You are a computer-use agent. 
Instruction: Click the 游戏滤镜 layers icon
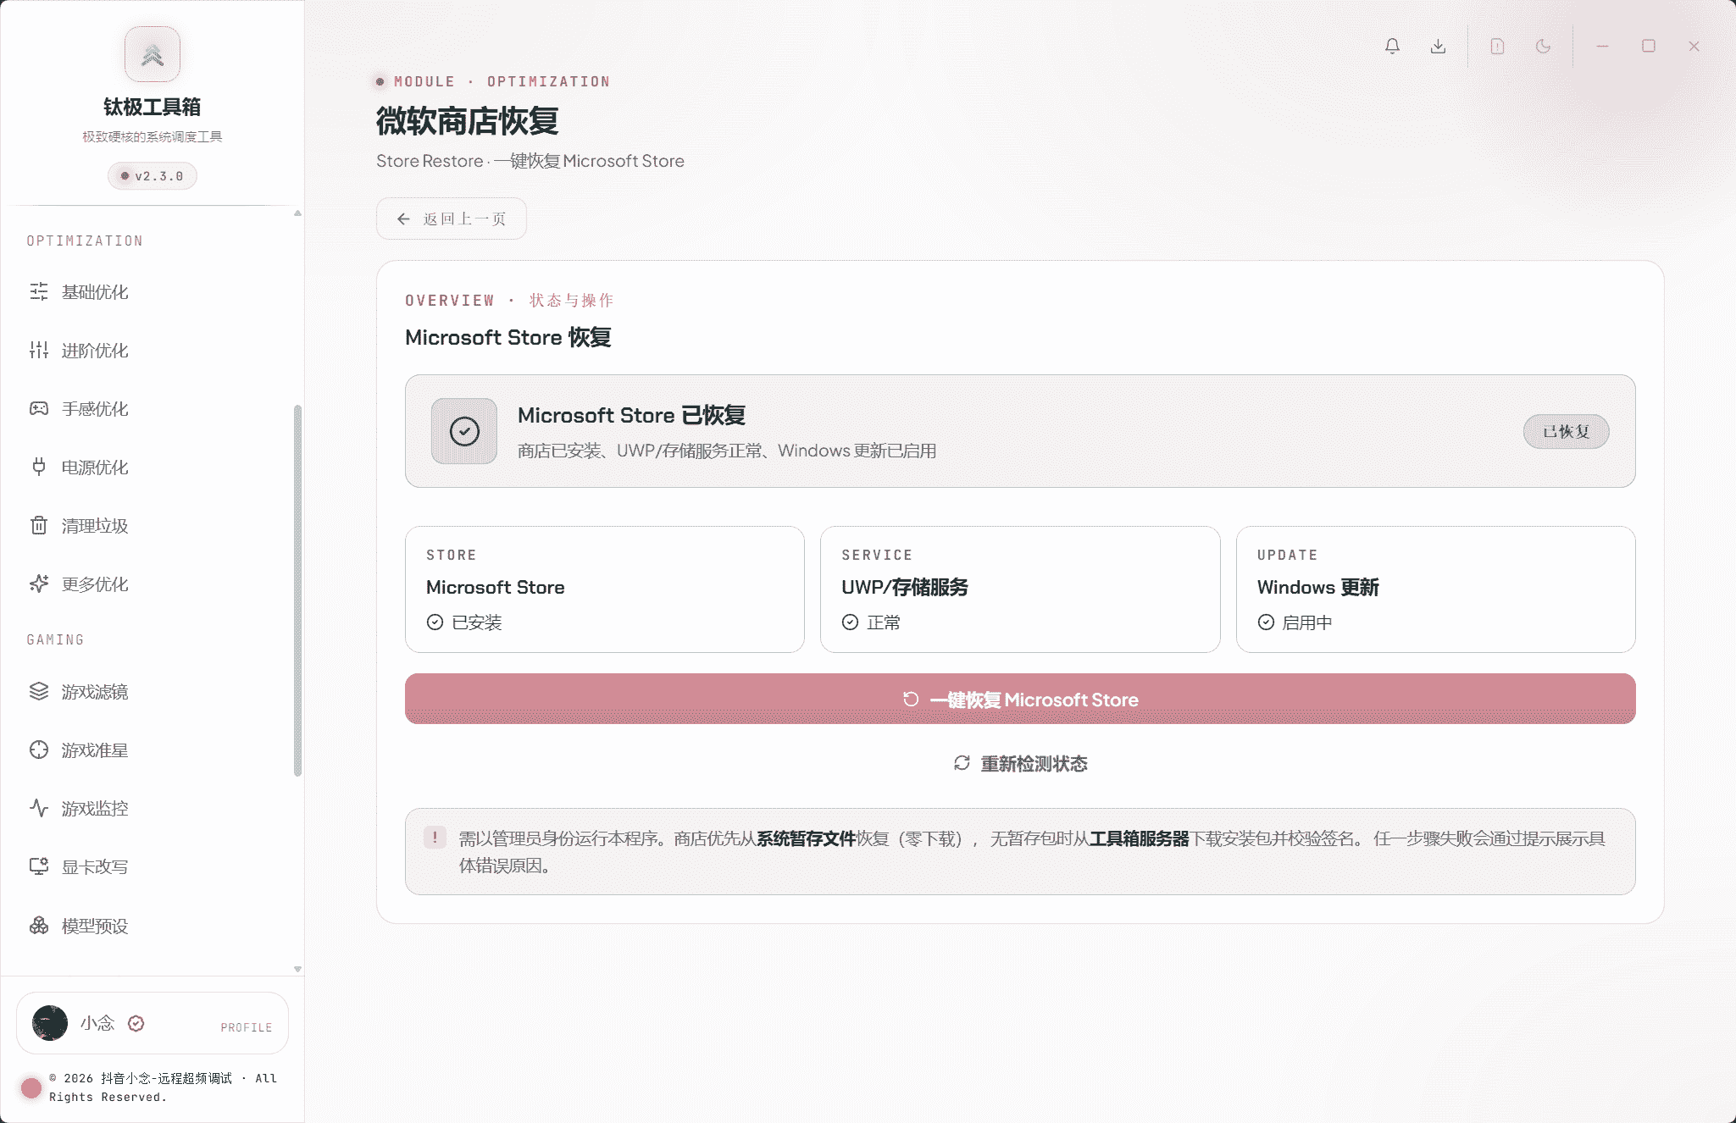click(x=39, y=691)
